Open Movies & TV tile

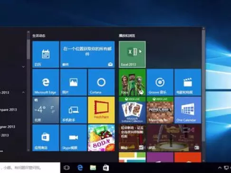point(188,82)
